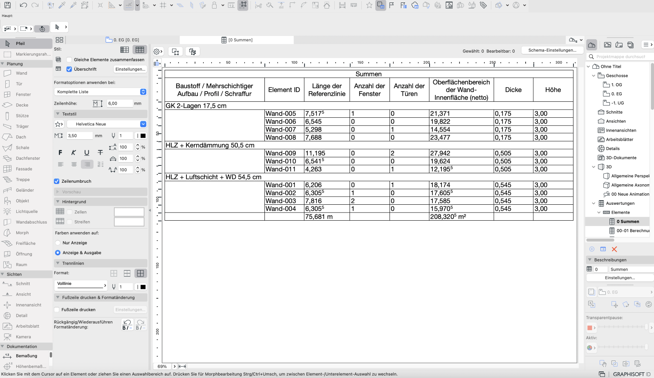Collapse the Textstil section
Image resolution: width=654 pixels, height=378 pixels.
click(58, 114)
